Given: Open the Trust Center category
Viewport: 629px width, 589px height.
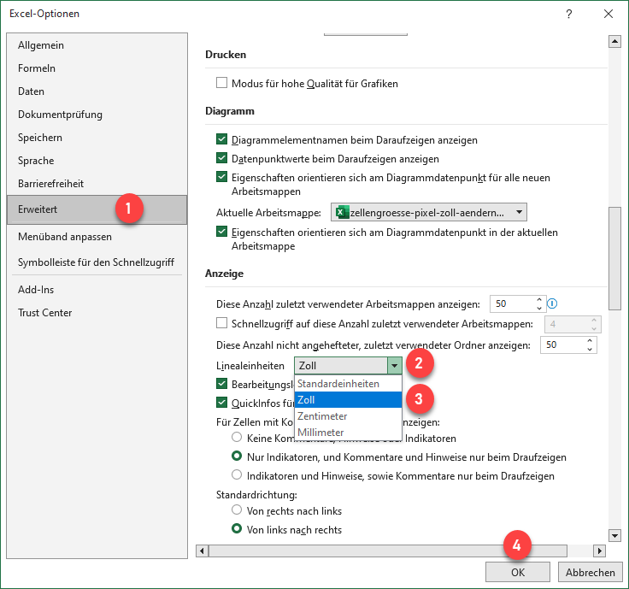Looking at the screenshot, I should 97,313.
